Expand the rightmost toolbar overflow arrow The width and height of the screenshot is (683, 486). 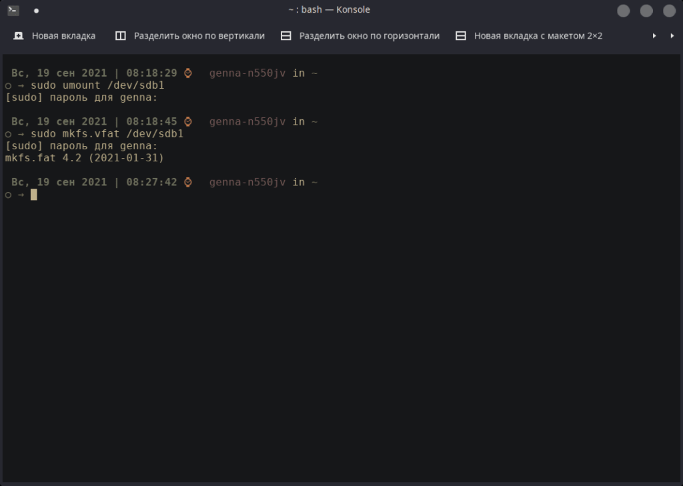click(672, 36)
